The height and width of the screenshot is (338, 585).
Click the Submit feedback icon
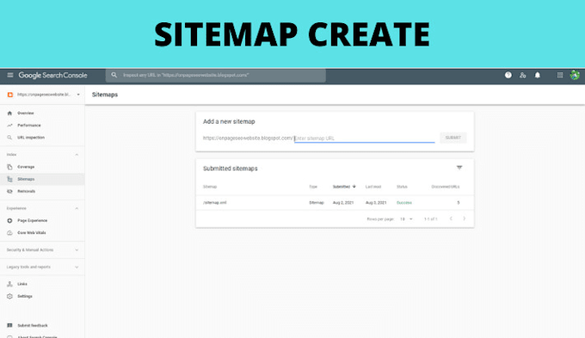click(9, 325)
